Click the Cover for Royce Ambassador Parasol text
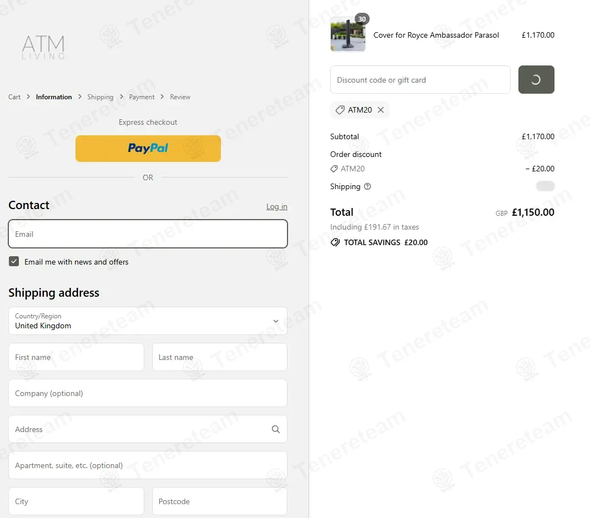 [x=436, y=35]
